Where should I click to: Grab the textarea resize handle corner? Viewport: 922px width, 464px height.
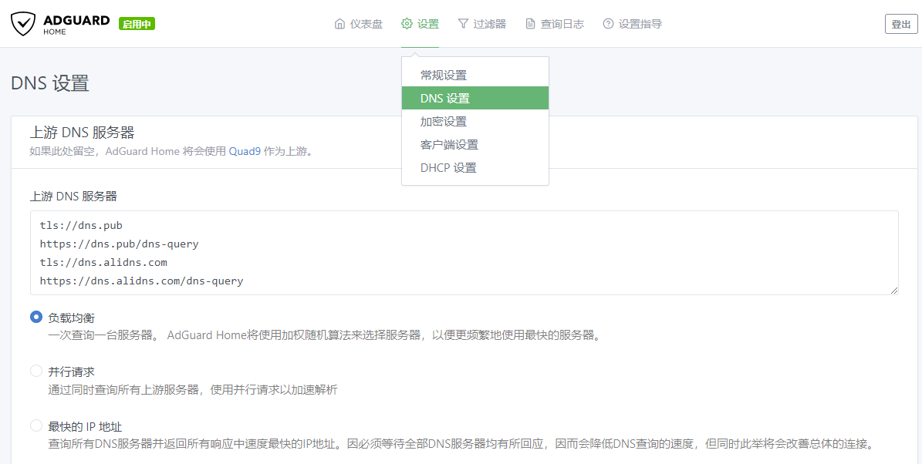894,291
